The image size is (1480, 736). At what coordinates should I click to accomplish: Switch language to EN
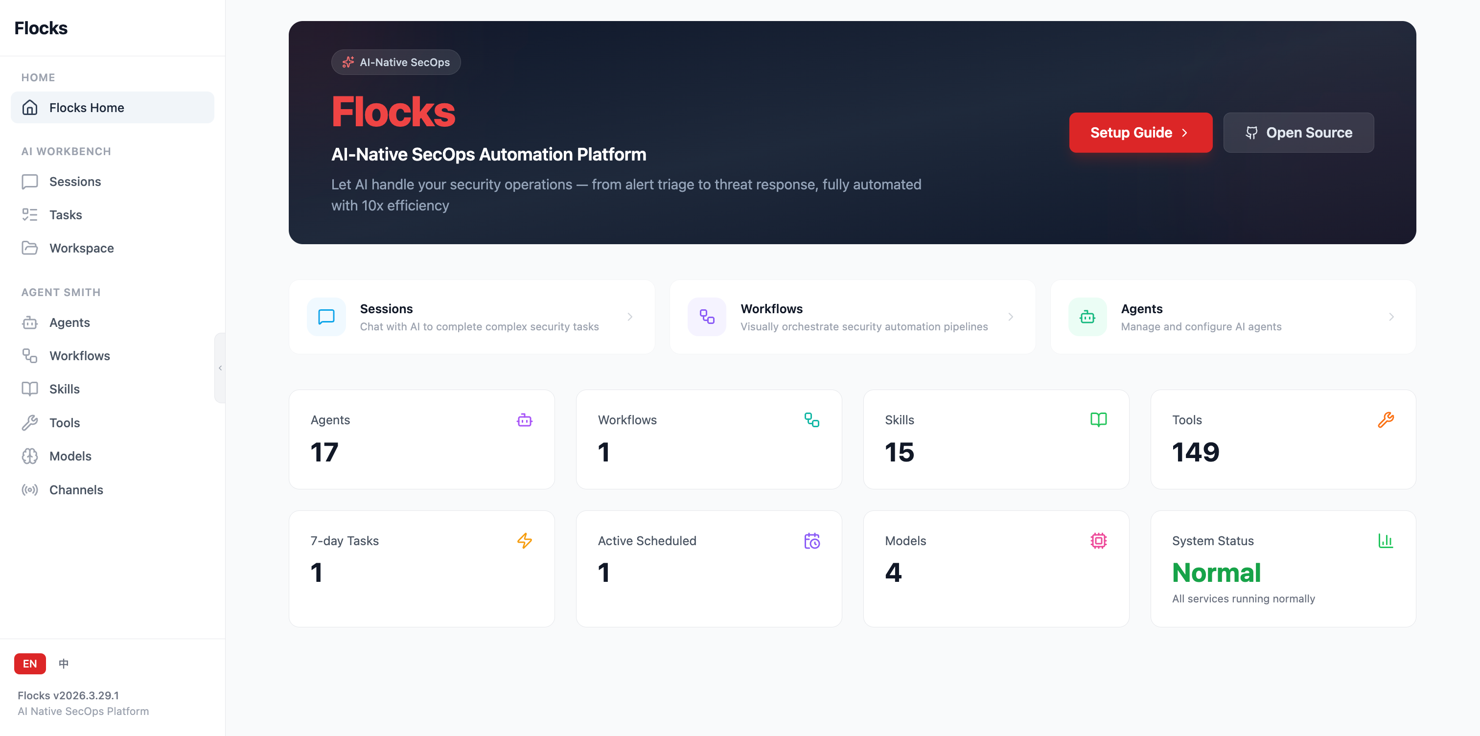point(29,664)
